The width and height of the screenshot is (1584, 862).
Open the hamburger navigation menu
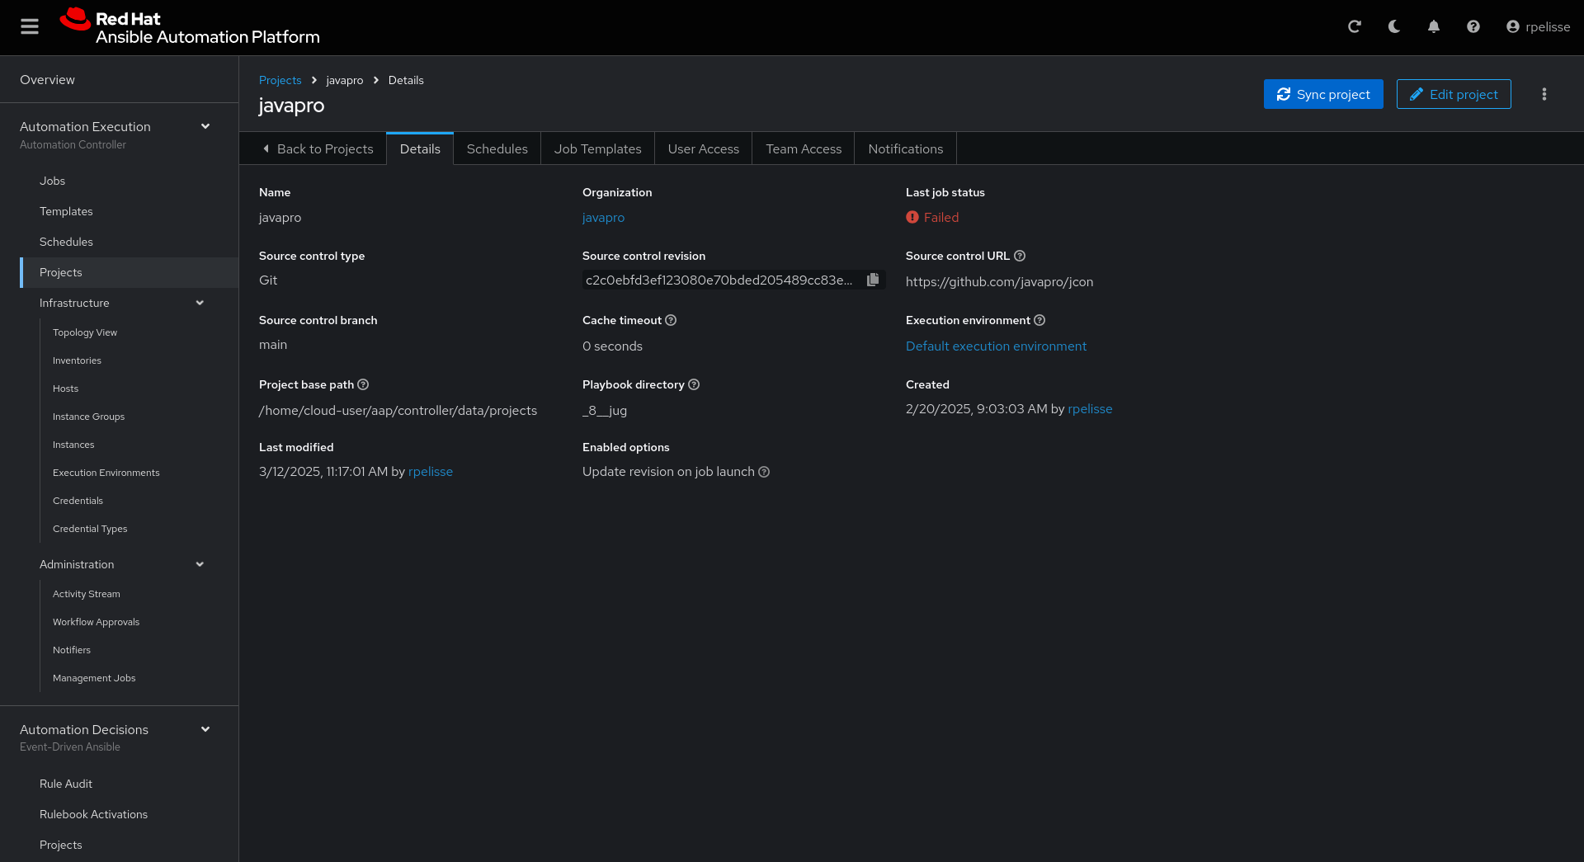coord(30,27)
